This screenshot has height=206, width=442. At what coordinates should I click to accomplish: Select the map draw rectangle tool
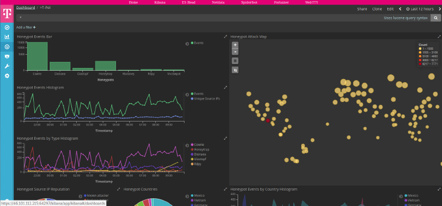click(x=235, y=61)
